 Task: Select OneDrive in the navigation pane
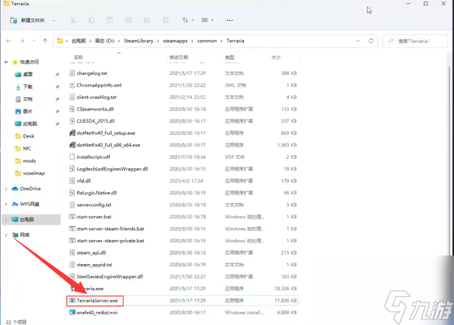click(x=30, y=188)
